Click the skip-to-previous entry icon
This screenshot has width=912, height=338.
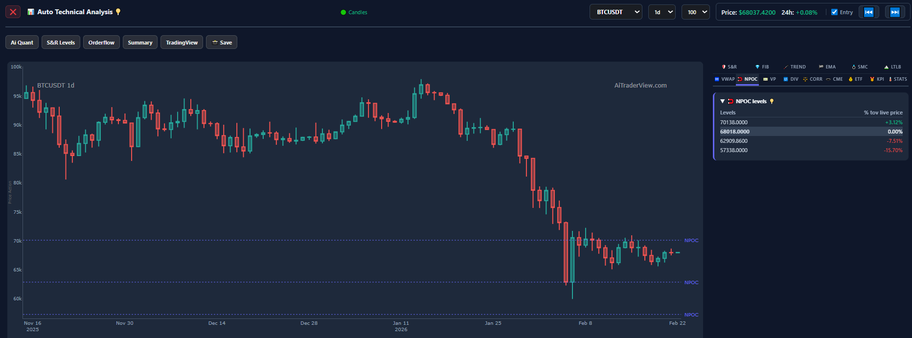868,12
